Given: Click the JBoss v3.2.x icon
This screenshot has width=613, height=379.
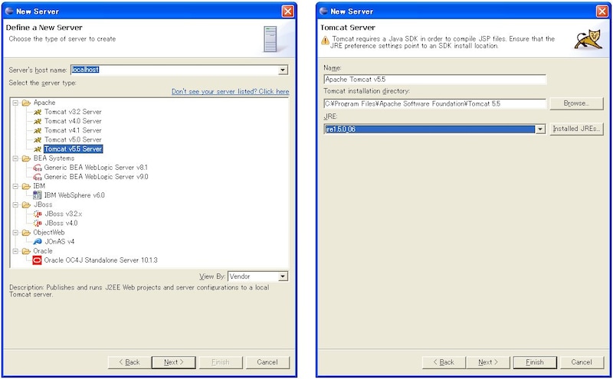Looking at the screenshot, I should [38, 214].
